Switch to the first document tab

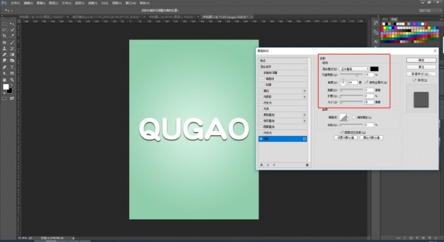coord(43,17)
